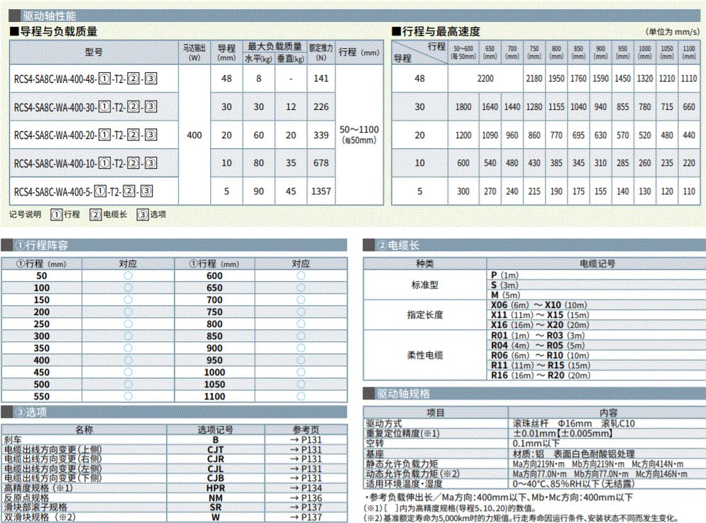The image size is (706, 523).
Task: Click the 记号说明 legend label
Action: 26,214
